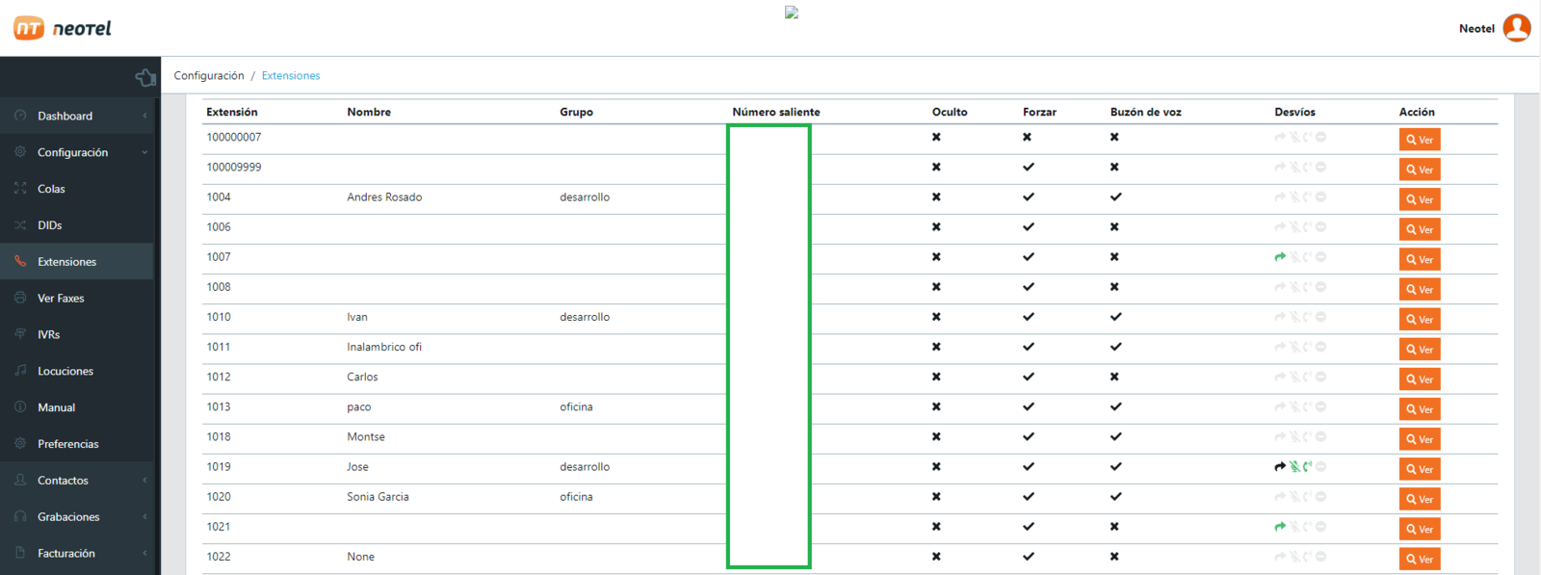Click the Forzar cross for extension 100000007
The image size is (1541, 575).
coord(1028,138)
